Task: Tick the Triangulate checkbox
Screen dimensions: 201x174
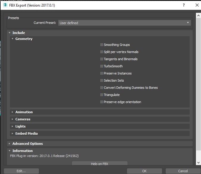Action: click(101, 95)
